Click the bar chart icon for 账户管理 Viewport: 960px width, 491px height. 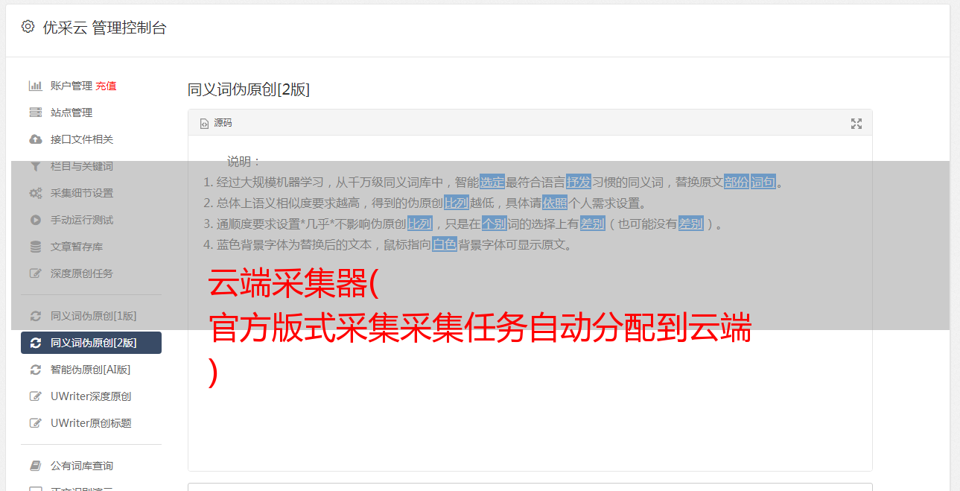point(36,86)
